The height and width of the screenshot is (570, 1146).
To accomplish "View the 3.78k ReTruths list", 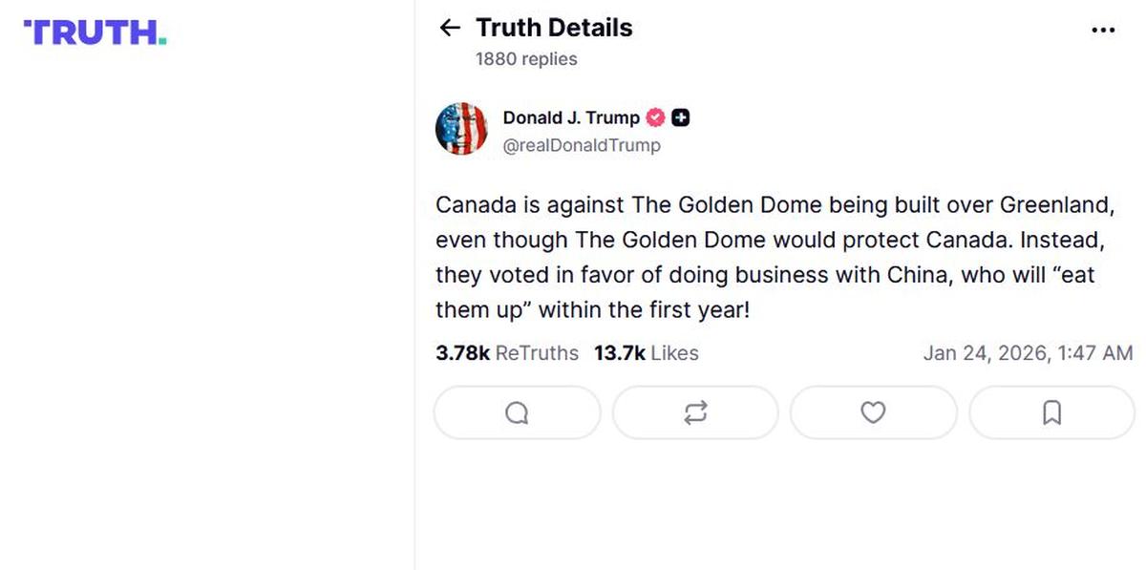I will point(507,353).
